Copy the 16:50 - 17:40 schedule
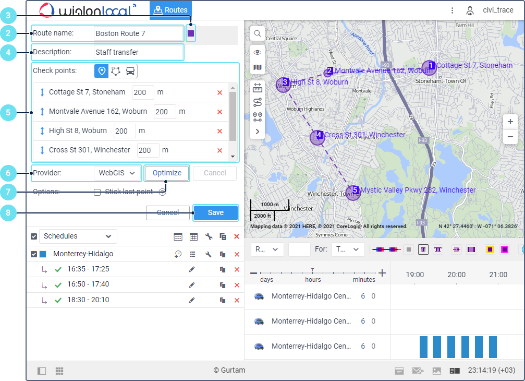 pos(223,285)
